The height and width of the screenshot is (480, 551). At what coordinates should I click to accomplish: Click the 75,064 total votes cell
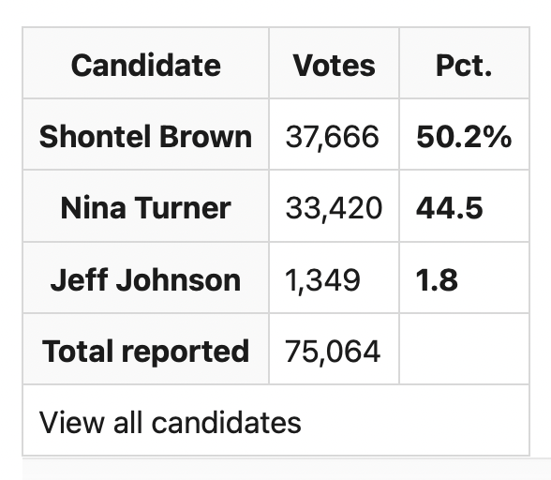[x=335, y=349]
